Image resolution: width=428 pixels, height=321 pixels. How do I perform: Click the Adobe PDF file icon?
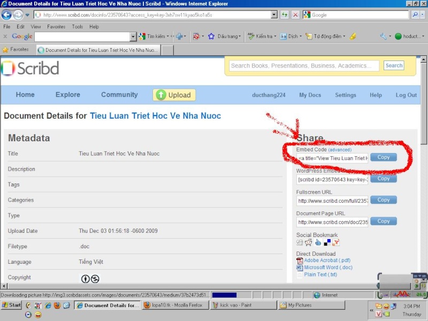(300, 261)
